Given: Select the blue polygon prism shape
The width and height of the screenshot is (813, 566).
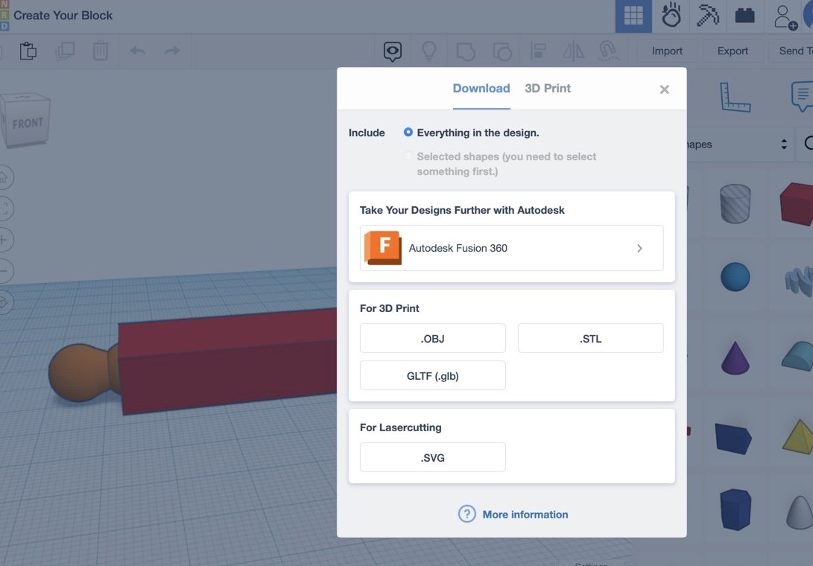Looking at the screenshot, I should (735, 509).
